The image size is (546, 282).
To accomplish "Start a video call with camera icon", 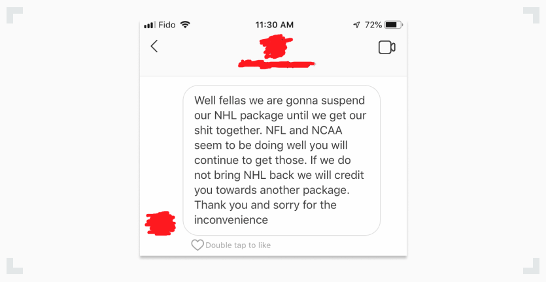I will click(387, 48).
